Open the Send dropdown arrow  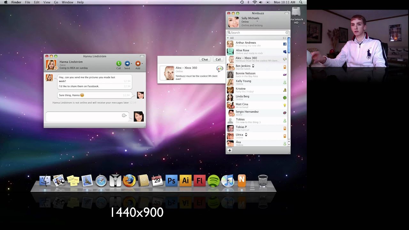point(131,64)
